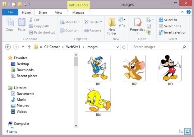Open the Downloads folder in Favorites
Image resolution: width=194 pixels, height=137 pixels.
(25, 70)
